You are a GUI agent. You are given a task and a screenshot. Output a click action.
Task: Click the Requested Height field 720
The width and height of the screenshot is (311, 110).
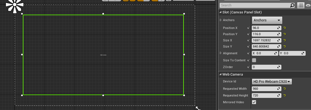point(266,95)
